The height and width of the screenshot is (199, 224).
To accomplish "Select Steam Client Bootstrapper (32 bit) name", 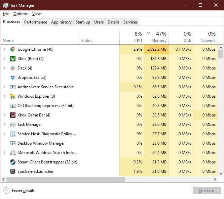I will pyautogui.click(x=47, y=162).
